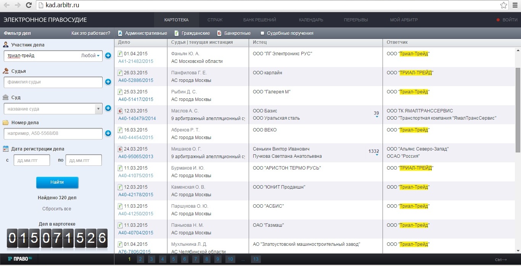This screenshot has height=266, width=521.
Task: Open the БАНК РЕШЕНИЙ tab
Action: pos(260,20)
